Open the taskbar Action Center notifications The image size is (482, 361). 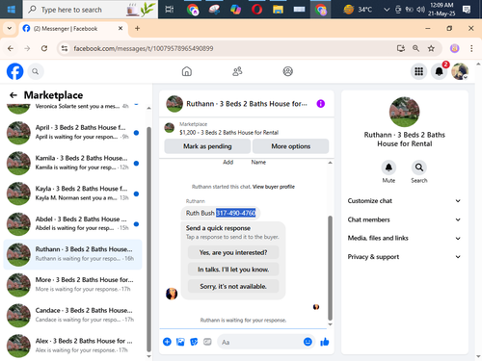click(x=467, y=10)
